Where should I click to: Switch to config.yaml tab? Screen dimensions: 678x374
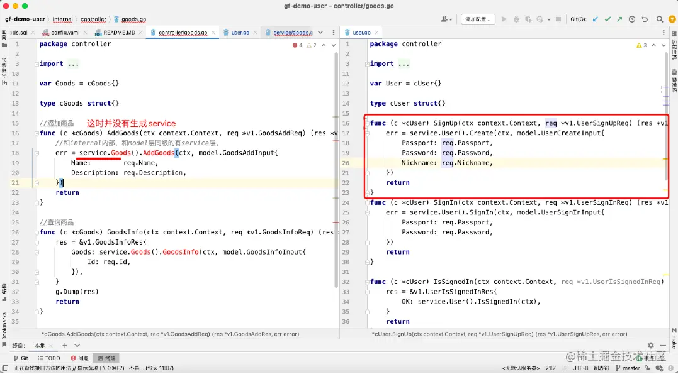click(65, 33)
